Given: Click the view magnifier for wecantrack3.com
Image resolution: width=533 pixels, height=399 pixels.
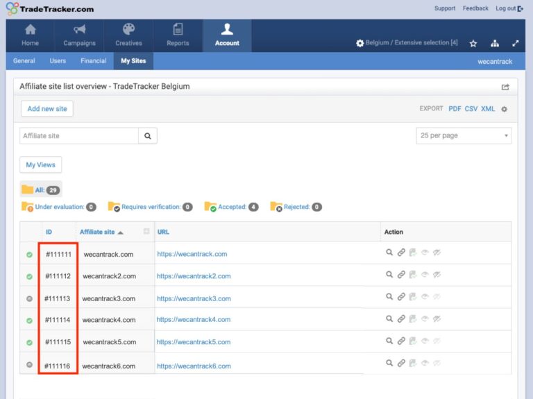Looking at the screenshot, I should 389,296.
